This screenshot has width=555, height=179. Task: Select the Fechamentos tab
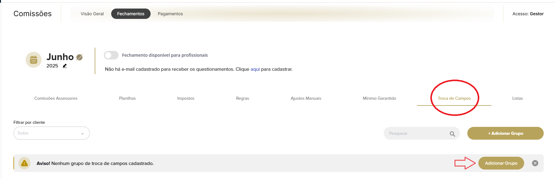131,14
